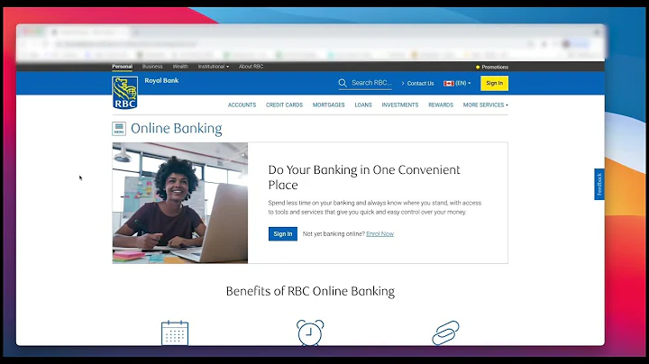Image resolution: width=649 pixels, height=364 pixels.
Task: Click the alarm clock benefit icon
Action: (310, 332)
